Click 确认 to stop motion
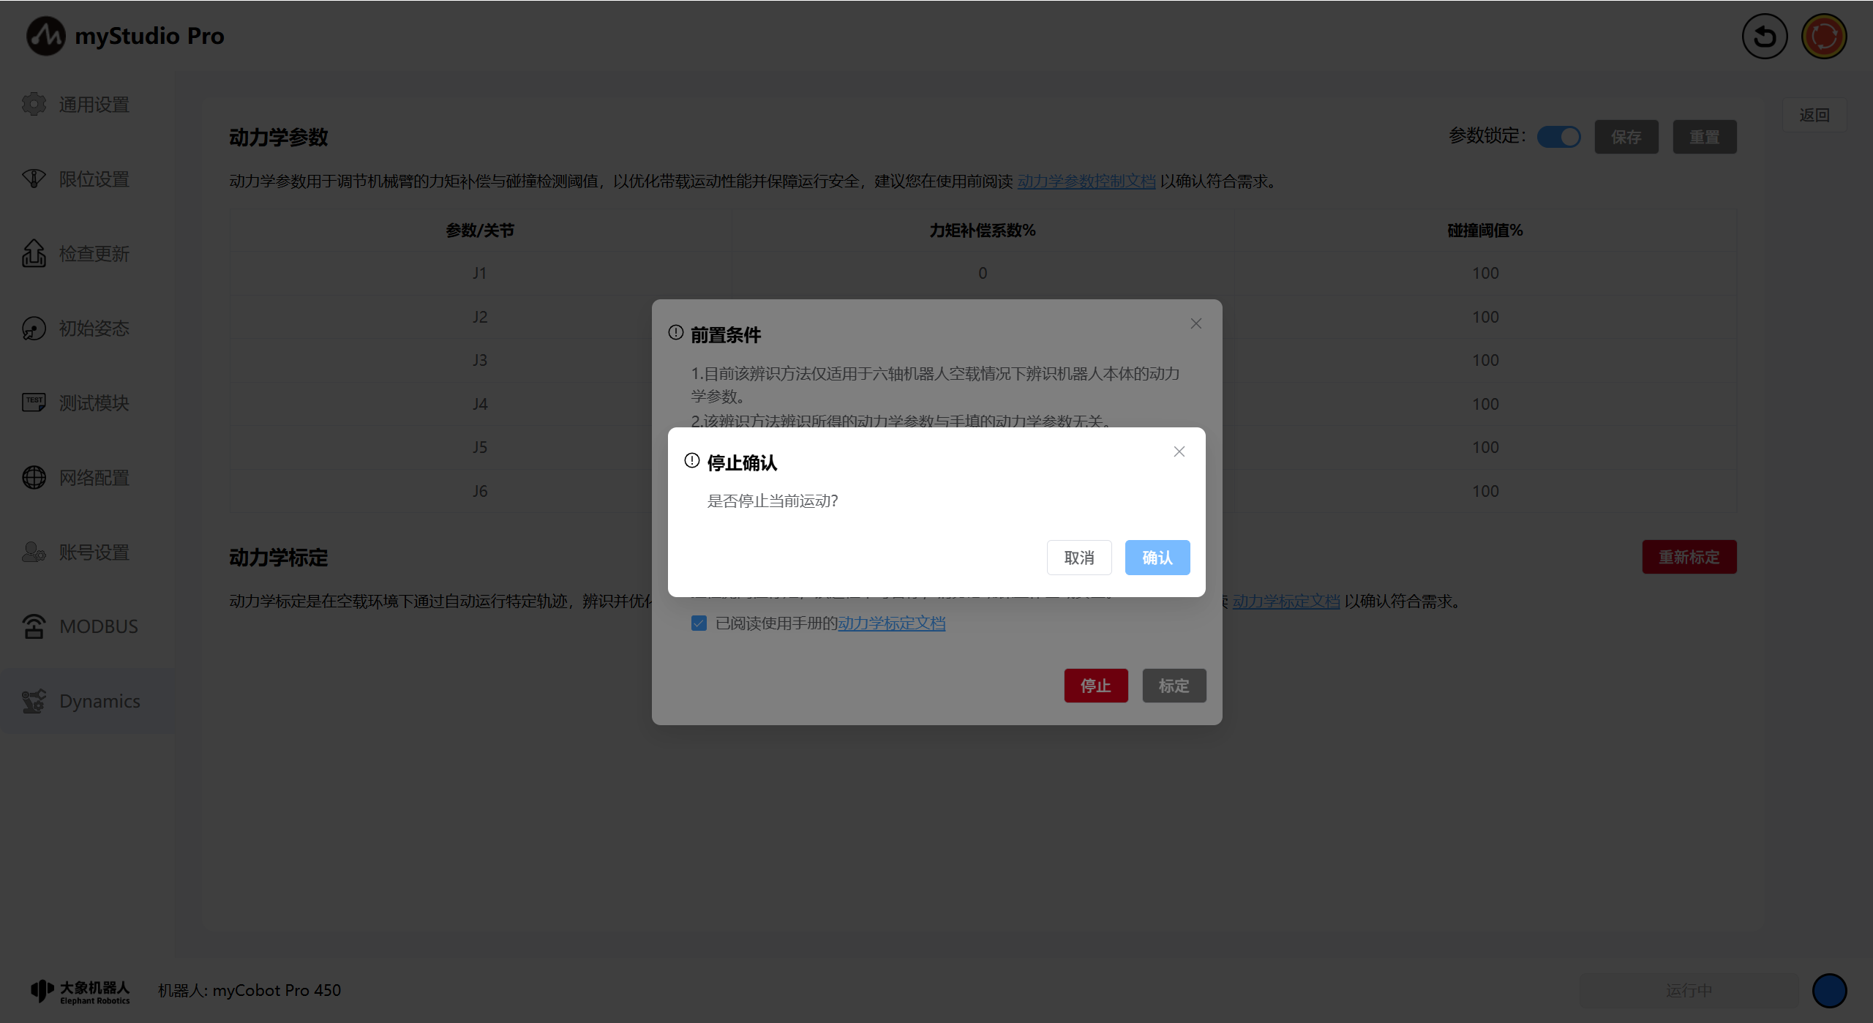 [x=1157, y=558]
